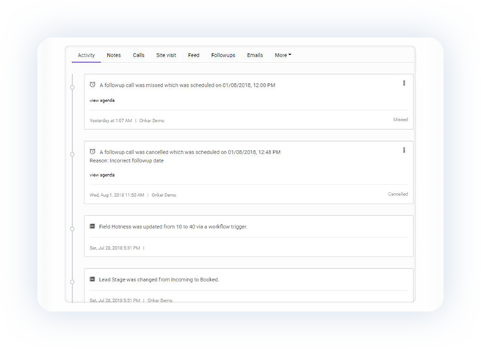Switch to the Activity tab
The height and width of the screenshot is (349, 481).
pos(86,55)
